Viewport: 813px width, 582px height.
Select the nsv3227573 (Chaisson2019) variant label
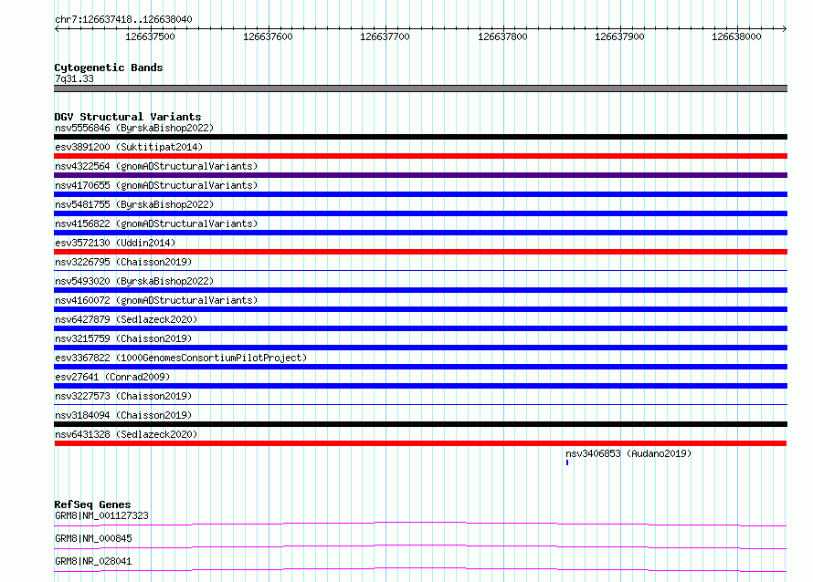click(x=123, y=396)
